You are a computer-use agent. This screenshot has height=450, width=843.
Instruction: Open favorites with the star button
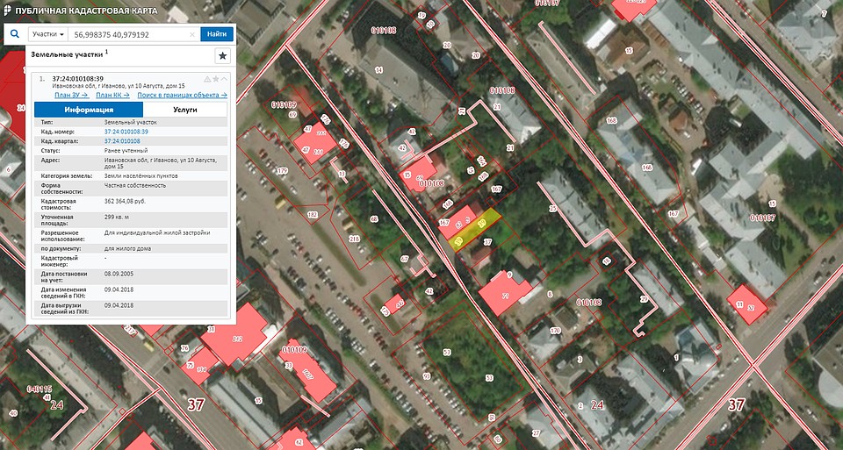coord(222,55)
